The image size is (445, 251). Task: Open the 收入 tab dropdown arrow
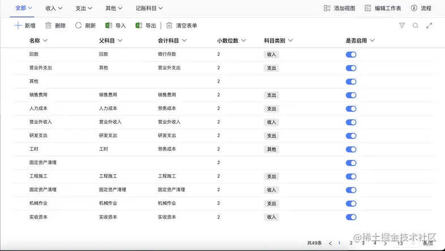pos(60,8)
